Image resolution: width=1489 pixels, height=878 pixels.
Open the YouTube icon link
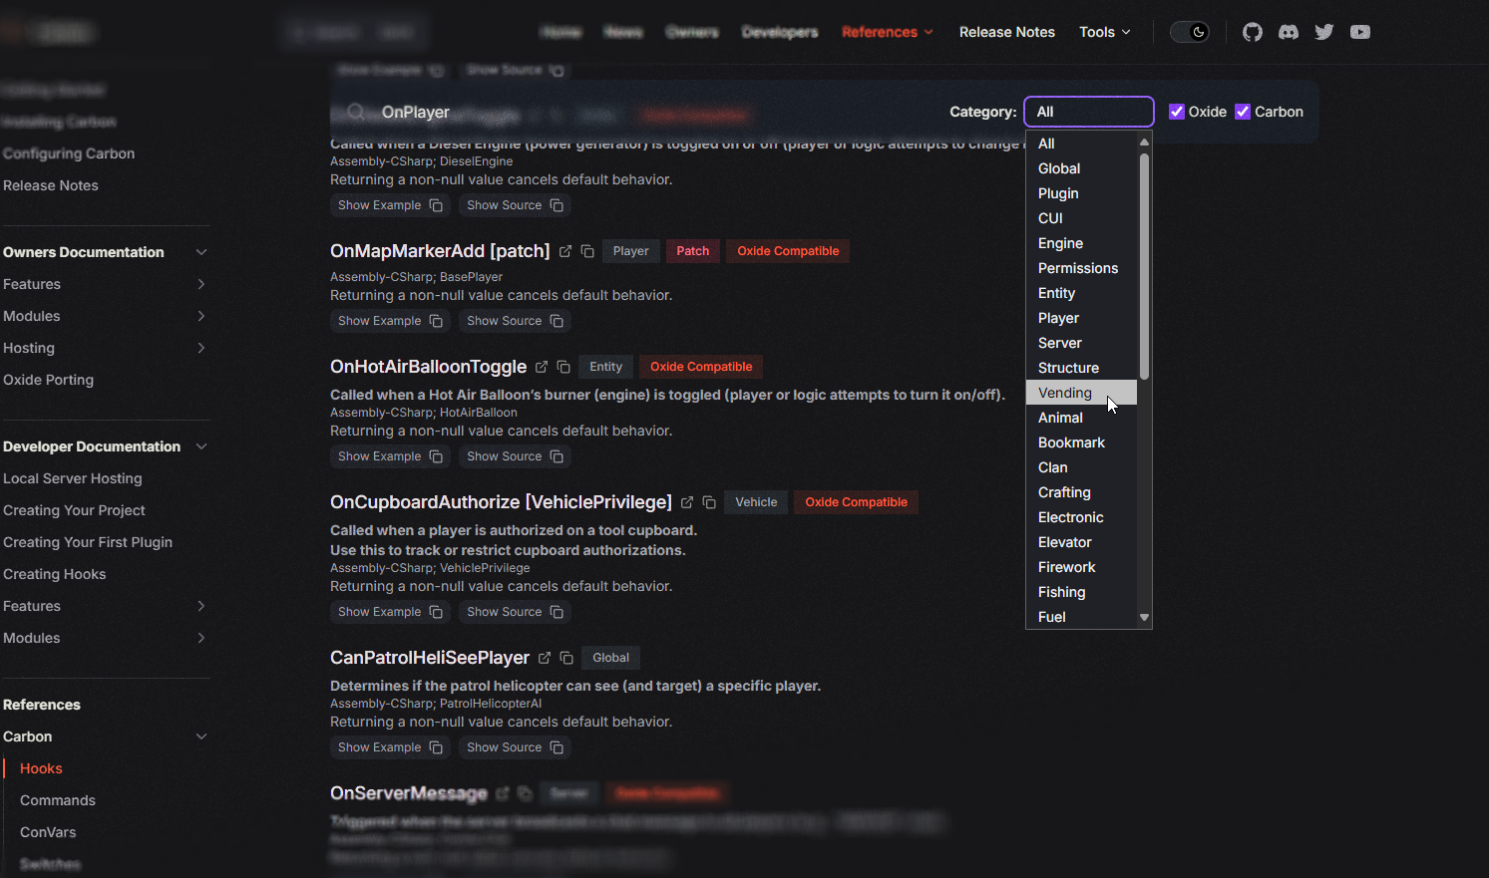(x=1360, y=32)
